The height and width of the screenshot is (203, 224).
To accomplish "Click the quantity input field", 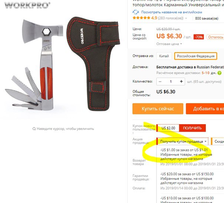I will [x=171, y=81].
